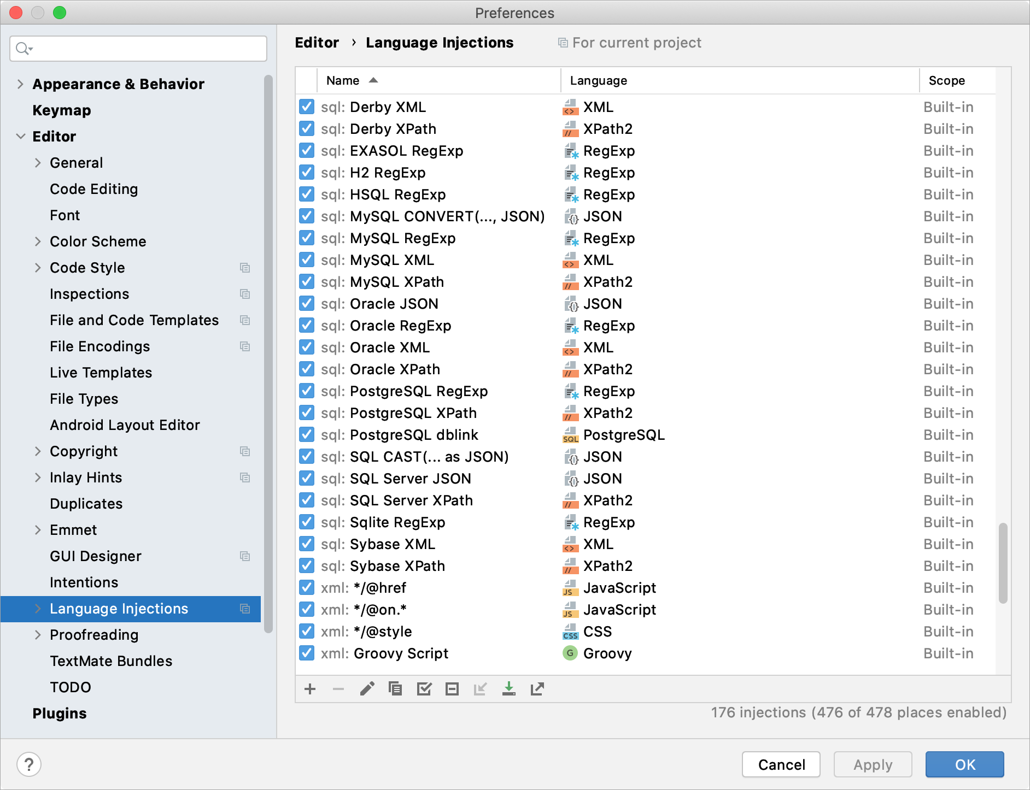Expand the Inlay Hints node
1030x790 pixels.
[38, 477]
